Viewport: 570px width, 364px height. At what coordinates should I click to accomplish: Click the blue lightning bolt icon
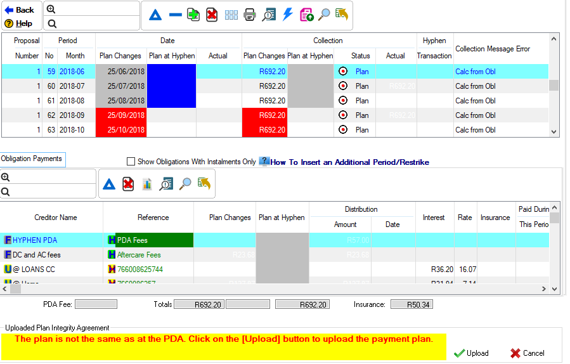(x=287, y=15)
